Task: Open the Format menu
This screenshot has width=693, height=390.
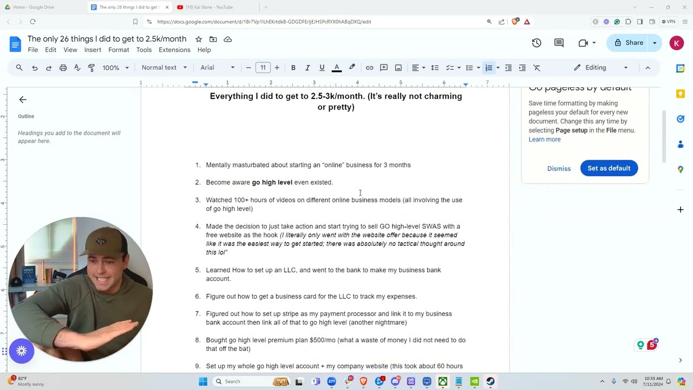Action: (119, 50)
